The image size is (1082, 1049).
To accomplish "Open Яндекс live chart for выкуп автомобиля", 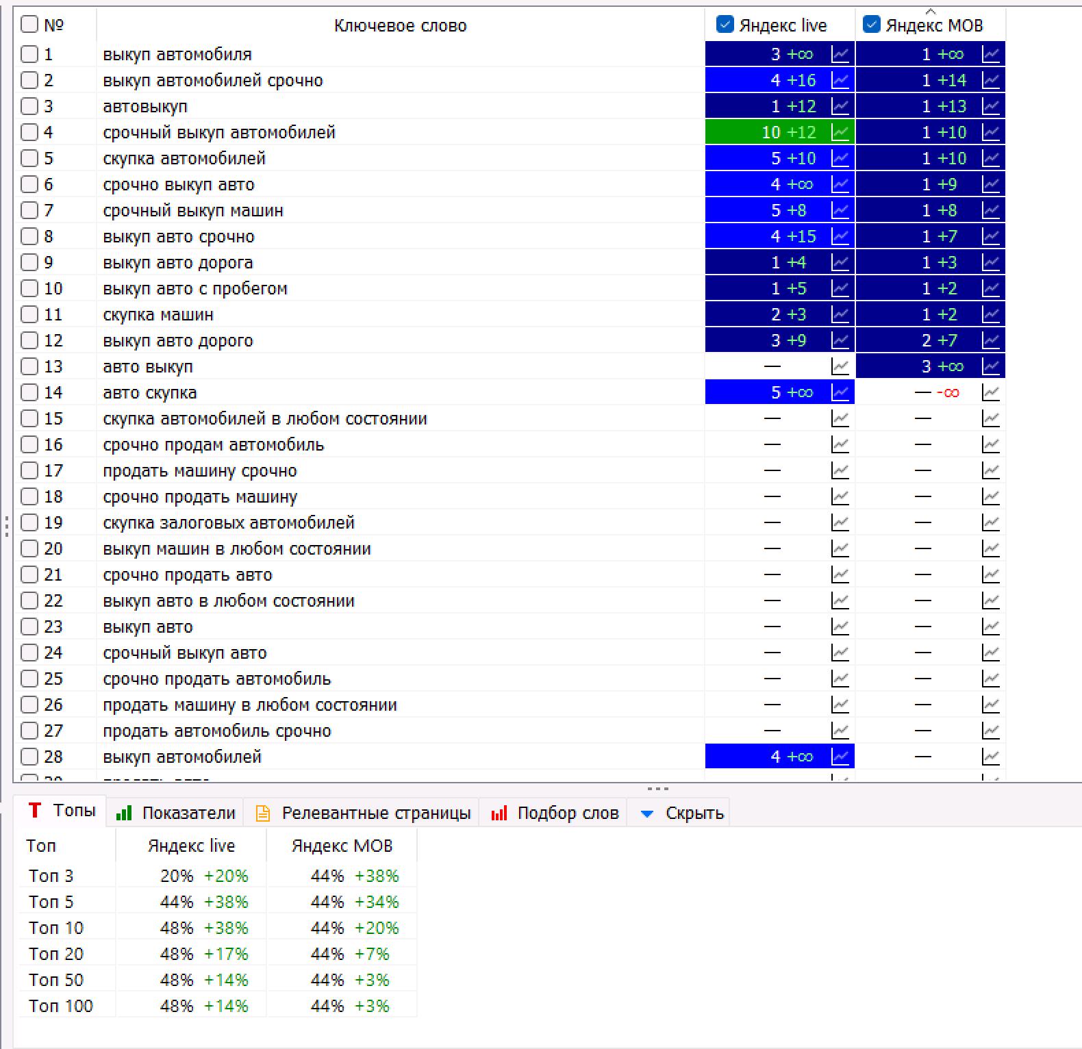I will coord(840,54).
